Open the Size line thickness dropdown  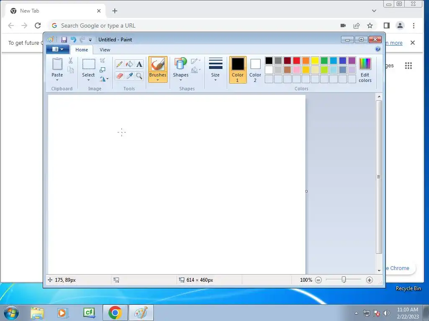tap(216, 69)
